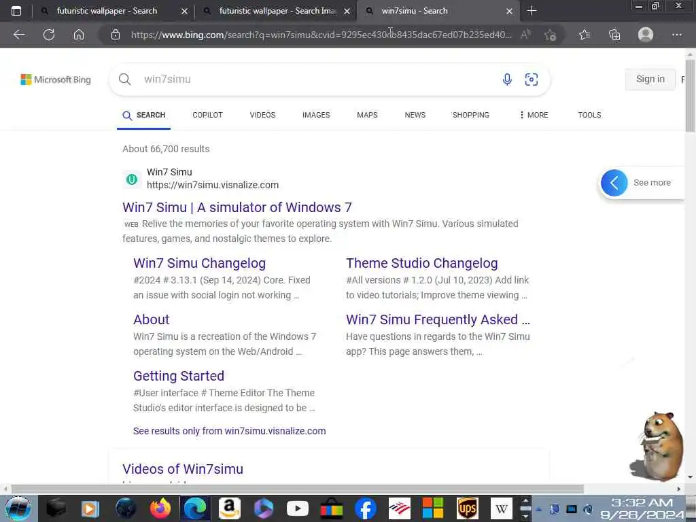Screen dimensions: 696x522
Task: Open Win7 Simu Frequently Asked link
Action: coord(438,319)
